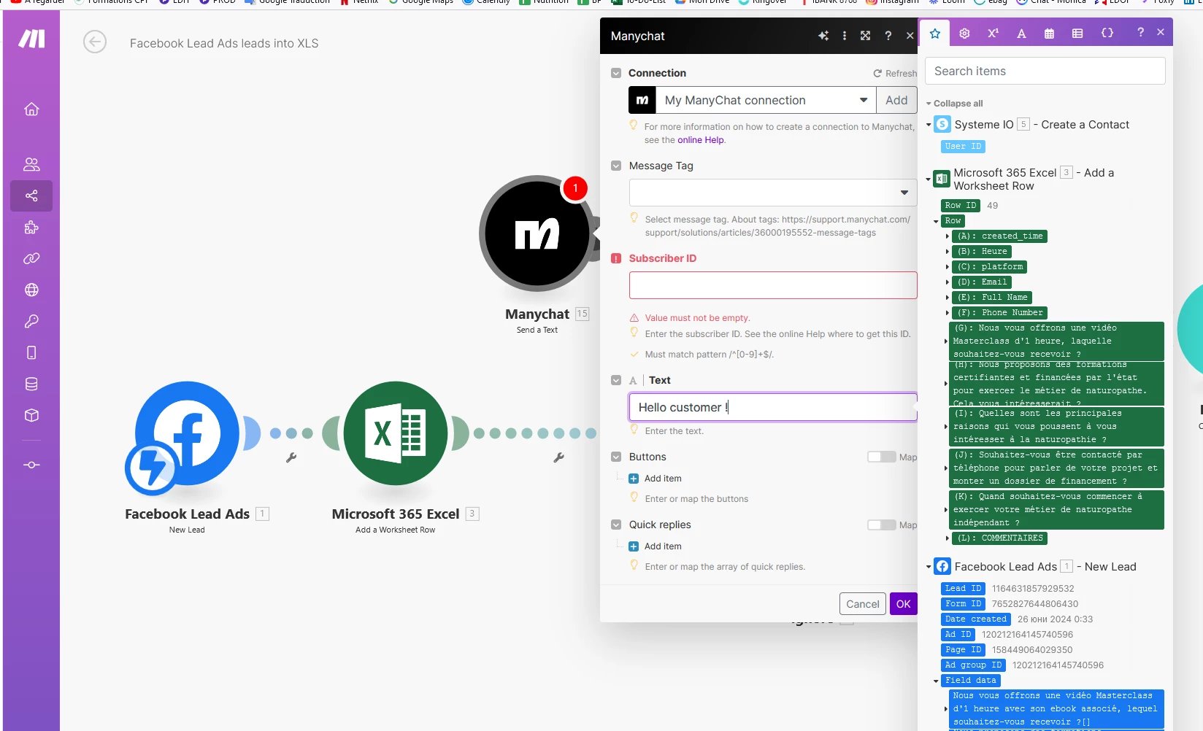
Task: Switch to the text functions A tab
Action: coord(1021,34)
